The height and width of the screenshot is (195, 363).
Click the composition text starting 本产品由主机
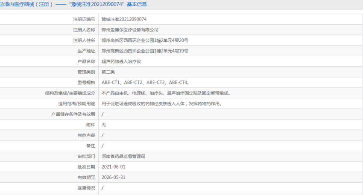pos(166,93)
